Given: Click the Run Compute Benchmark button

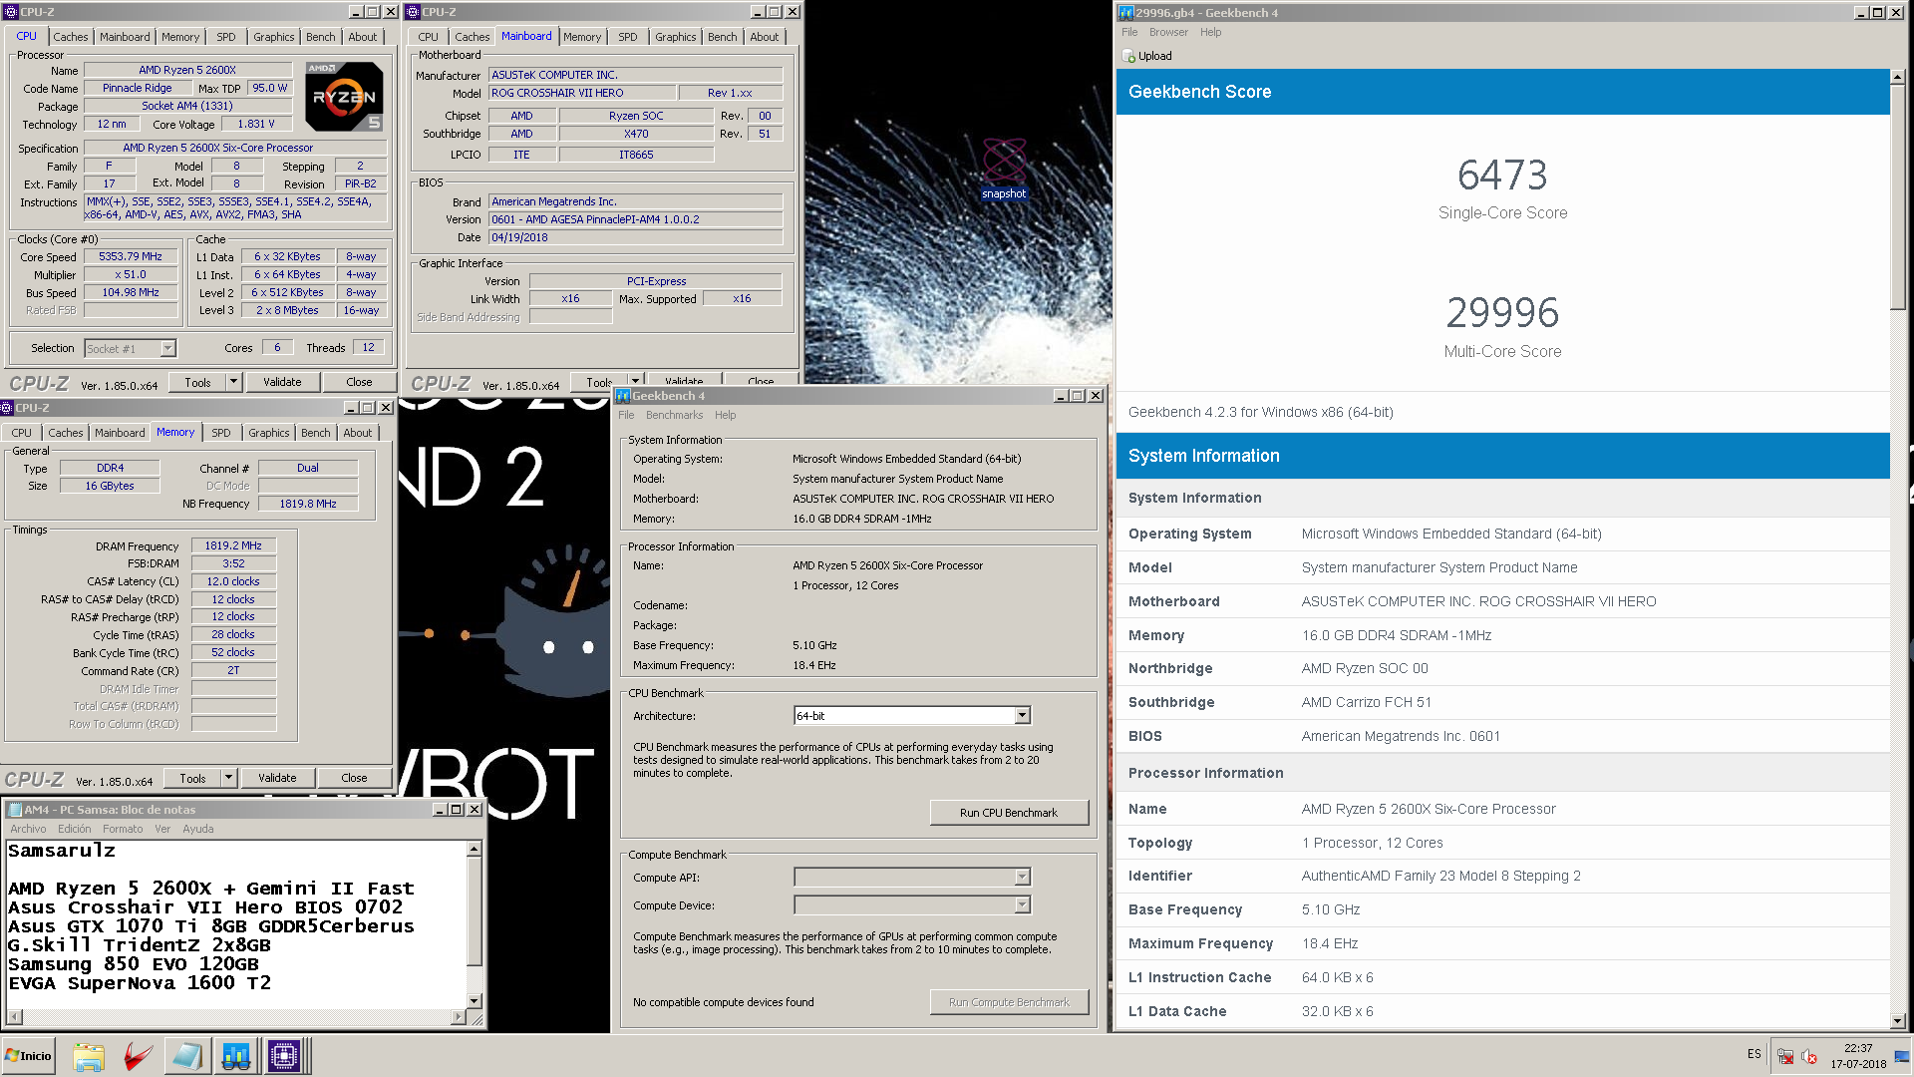Looking at the screenshot, I should [1009, 1002].
